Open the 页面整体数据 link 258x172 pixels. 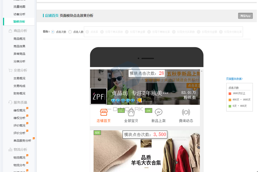[234, 79]
